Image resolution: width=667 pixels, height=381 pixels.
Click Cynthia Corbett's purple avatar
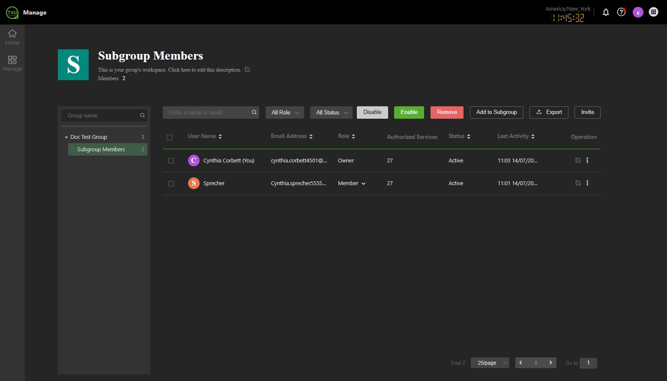click(194, 160)
